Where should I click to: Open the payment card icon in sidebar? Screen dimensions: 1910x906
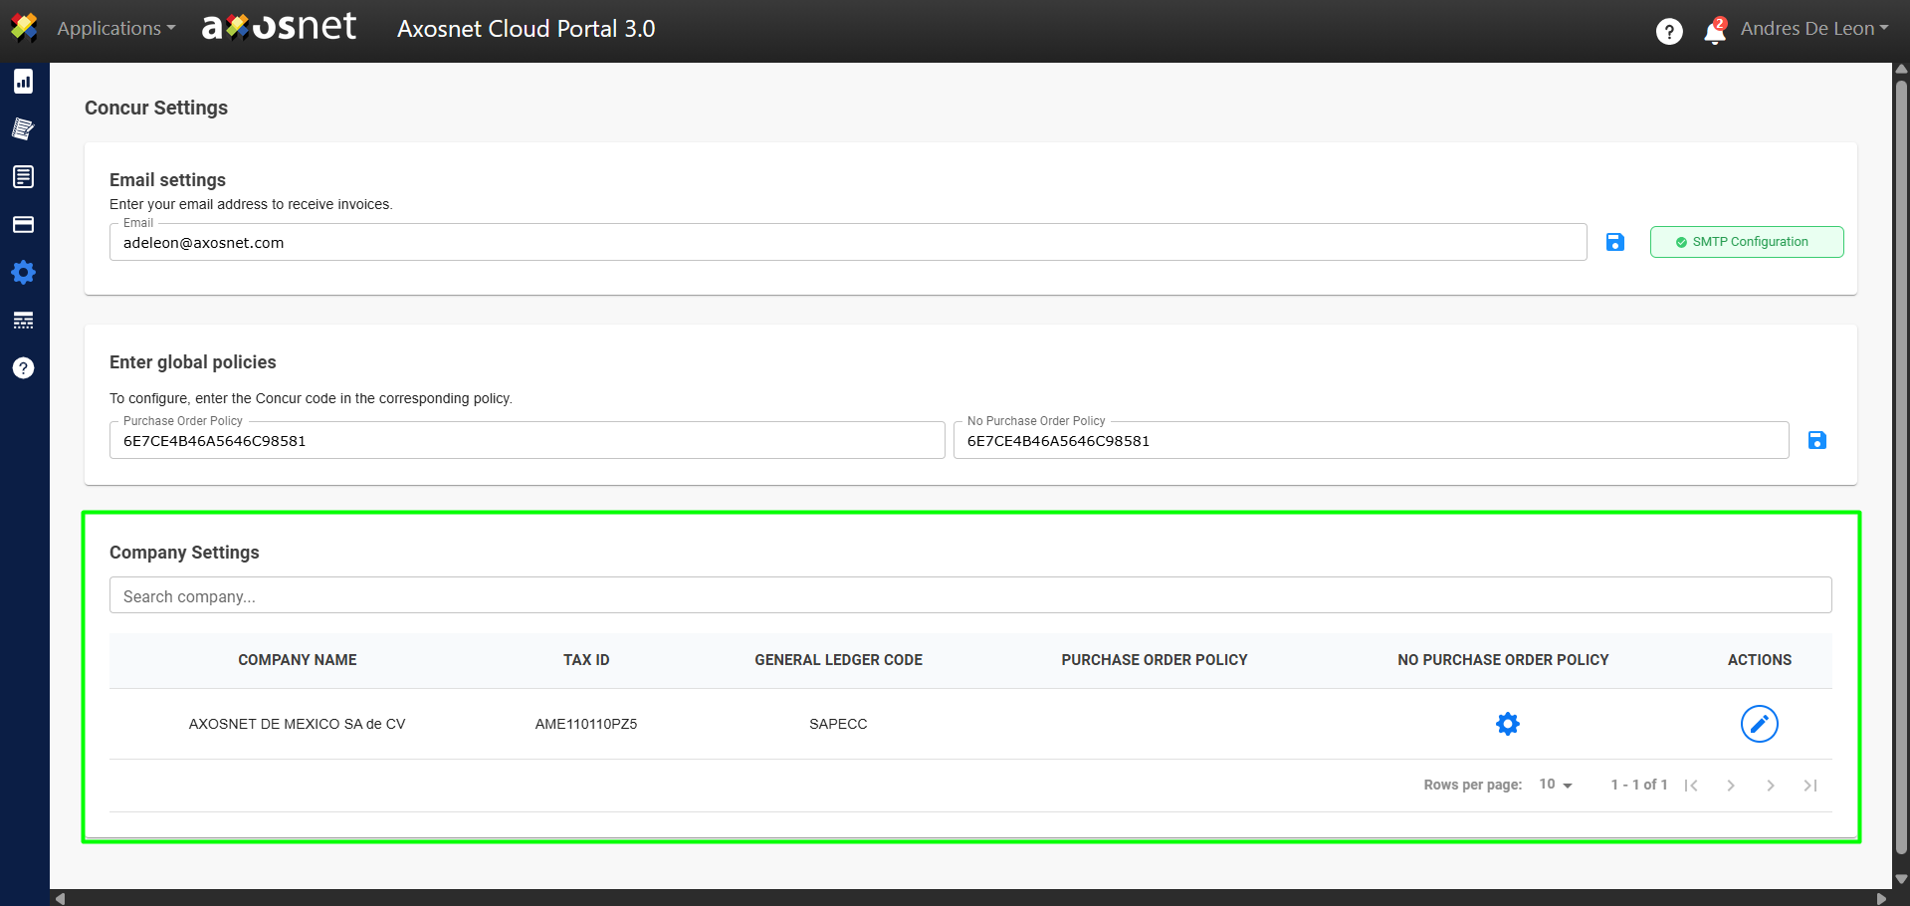pos(24,225)
